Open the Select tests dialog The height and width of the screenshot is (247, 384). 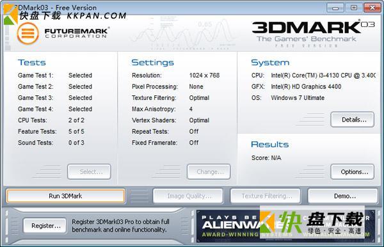[89, 172]
